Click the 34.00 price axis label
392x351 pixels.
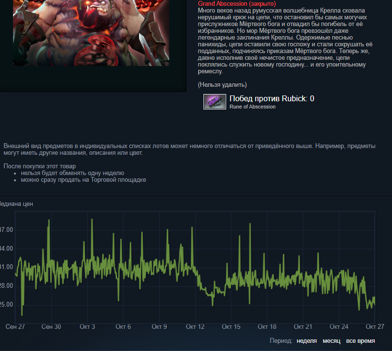pos(6,248)
